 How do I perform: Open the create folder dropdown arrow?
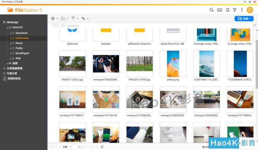tap(68, 19)
